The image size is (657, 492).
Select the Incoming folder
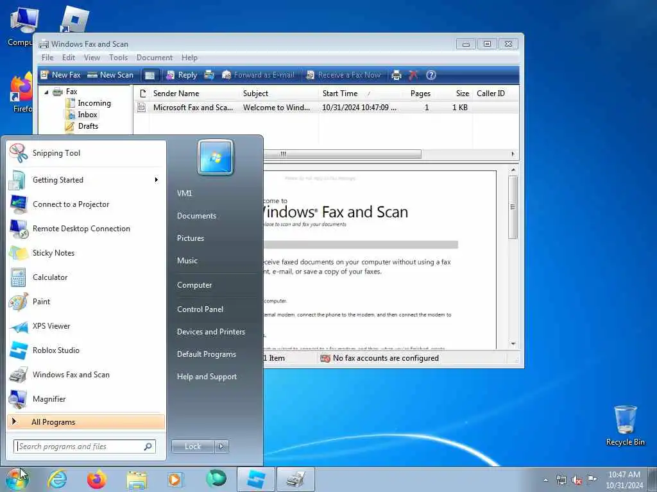click(89, 103)
